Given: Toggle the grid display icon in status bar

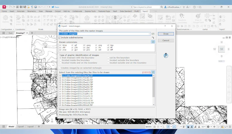Looking at the screenshot, I should click(x=155, y=127).
